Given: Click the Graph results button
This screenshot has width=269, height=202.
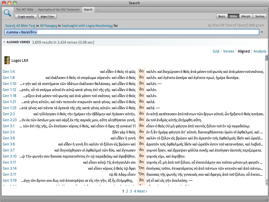Looking at the screenshot, I should point(26,17).
